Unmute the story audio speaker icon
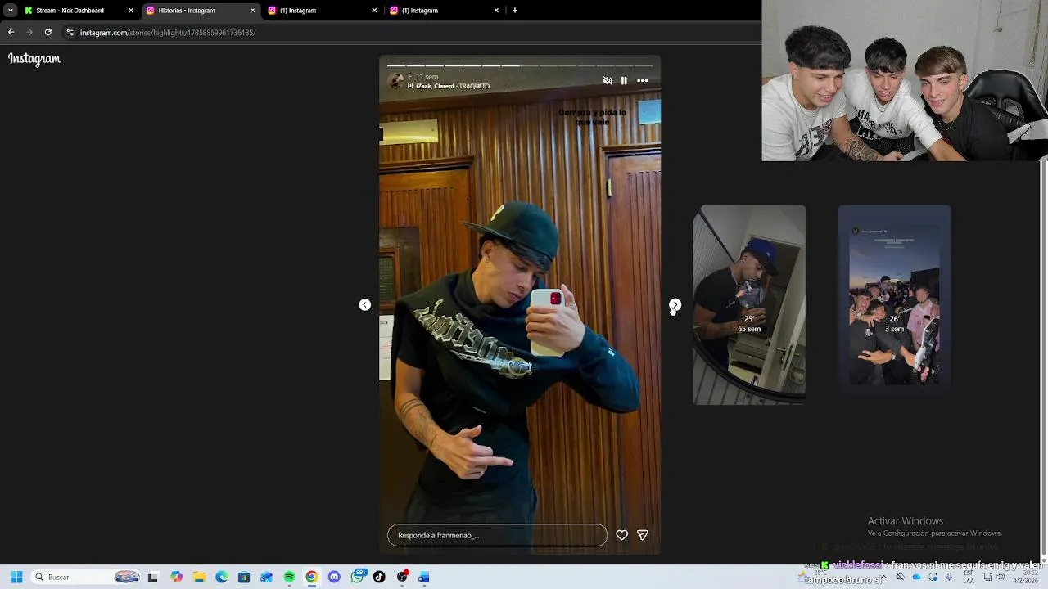1048x589 pixels. coord(608,81)
